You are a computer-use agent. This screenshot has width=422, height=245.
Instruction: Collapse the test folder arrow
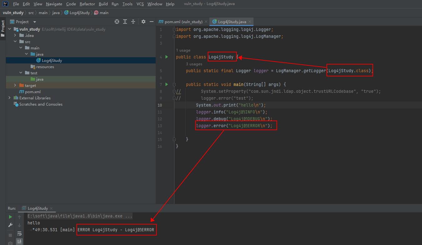[21, 73]
